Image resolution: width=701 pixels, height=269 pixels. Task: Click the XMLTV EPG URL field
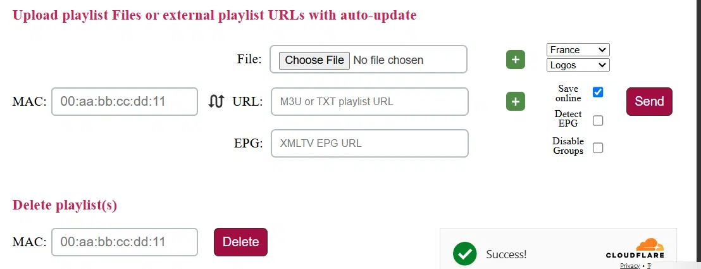click(x=369, y=143)
